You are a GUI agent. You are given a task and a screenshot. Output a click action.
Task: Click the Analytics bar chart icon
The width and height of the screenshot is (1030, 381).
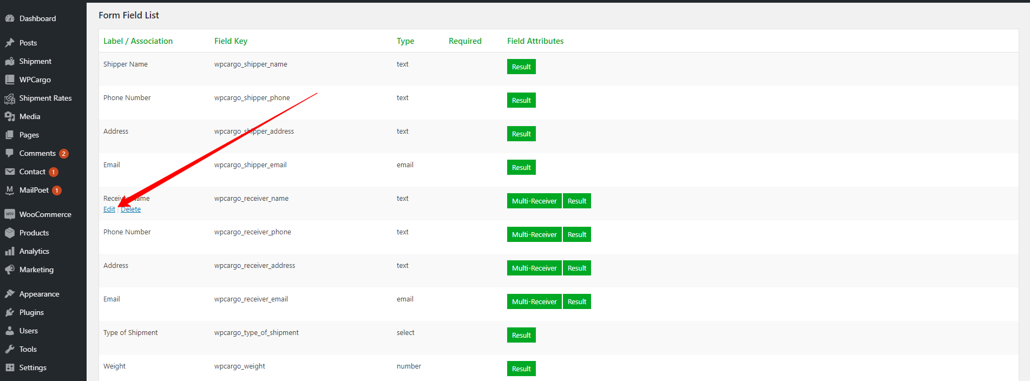point(10,251)
